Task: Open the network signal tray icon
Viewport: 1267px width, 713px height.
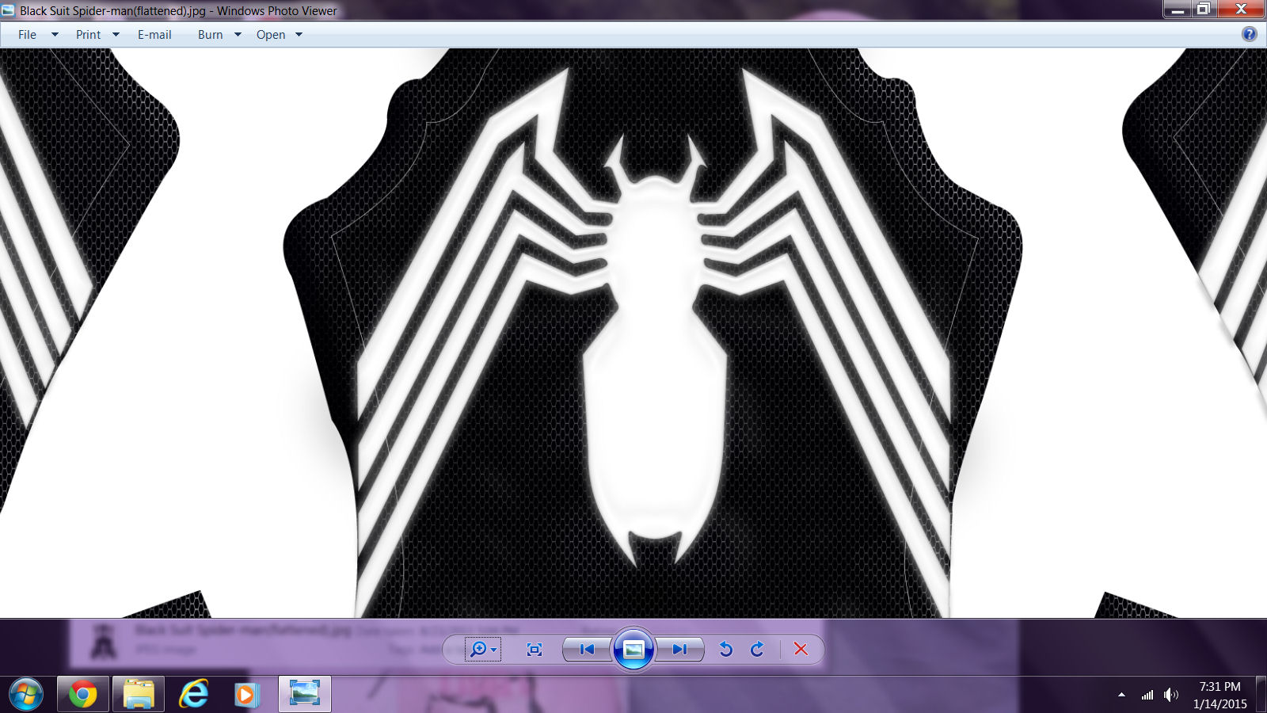Action: (1147, 695)
